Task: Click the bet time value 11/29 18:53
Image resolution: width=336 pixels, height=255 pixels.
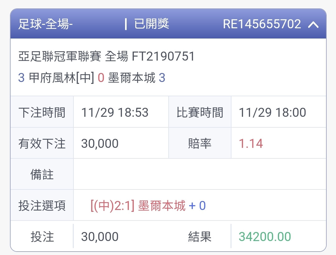Action: tap(115, 112)
